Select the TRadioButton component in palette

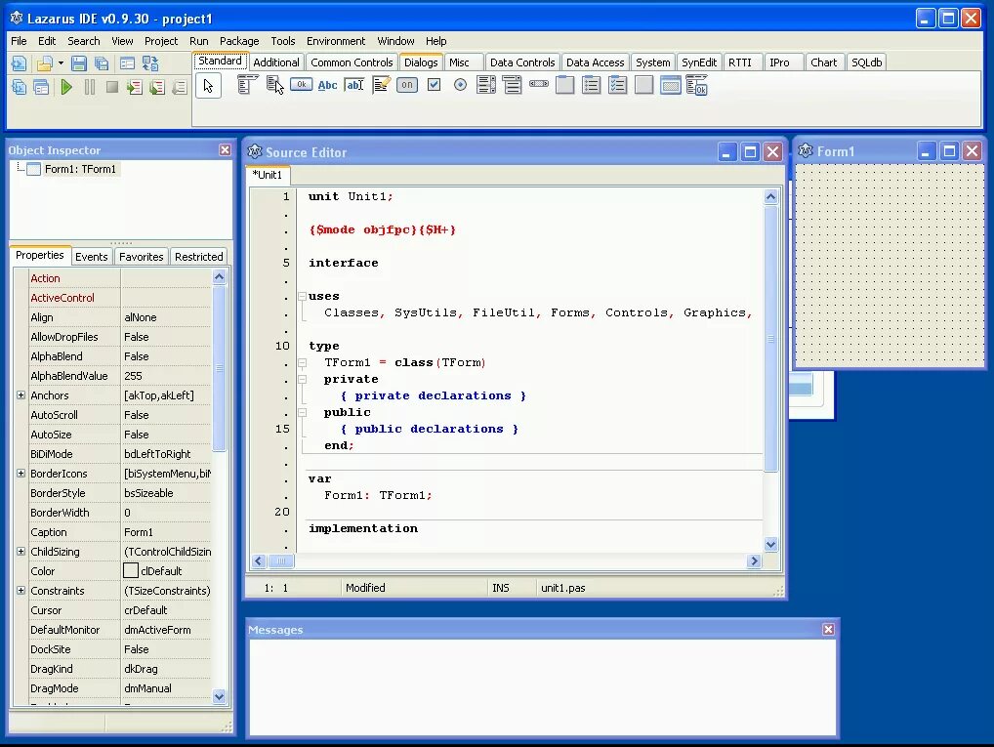coord(460,85)
